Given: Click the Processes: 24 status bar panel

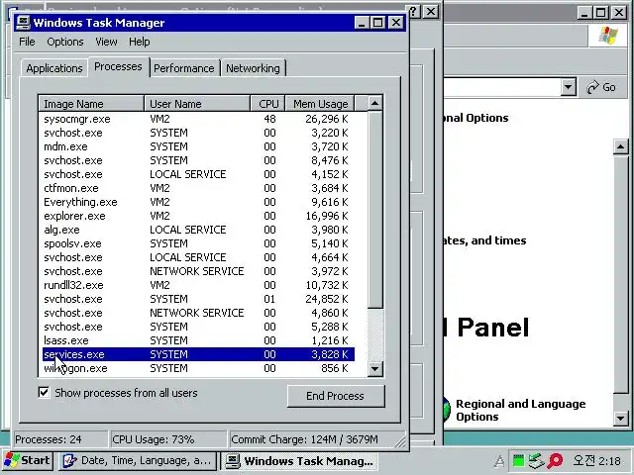Looking at the screenshot, I should tap(60, 439).
